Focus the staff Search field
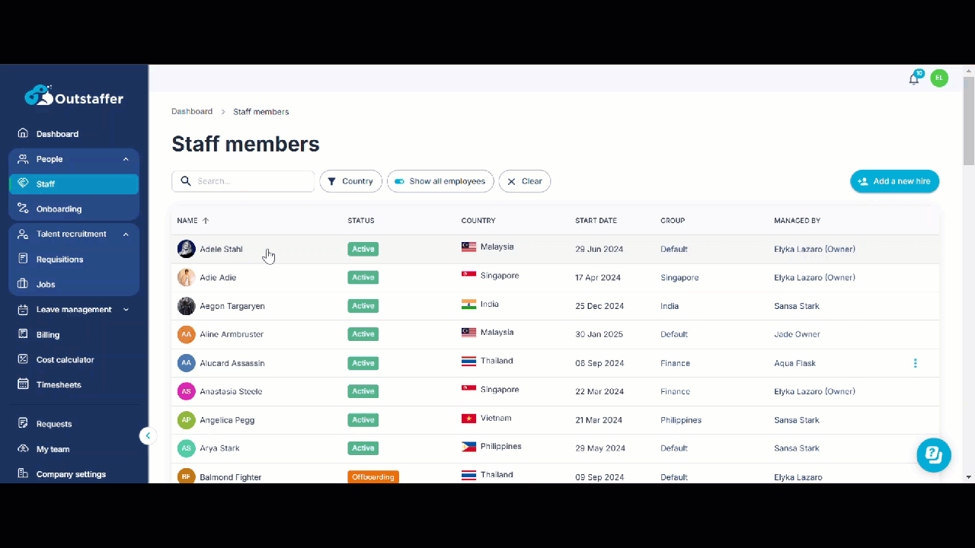The width and height of the screenshot is (975, 548). pos(243,181)
